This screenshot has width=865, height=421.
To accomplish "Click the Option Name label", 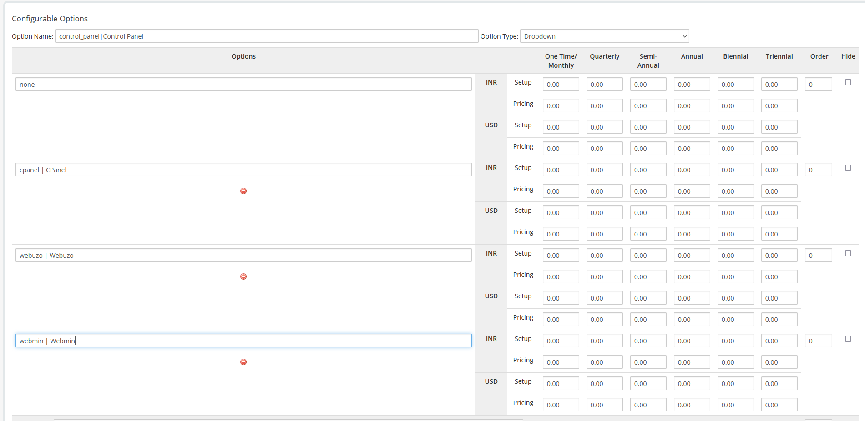I will click(x=33, y=36).
